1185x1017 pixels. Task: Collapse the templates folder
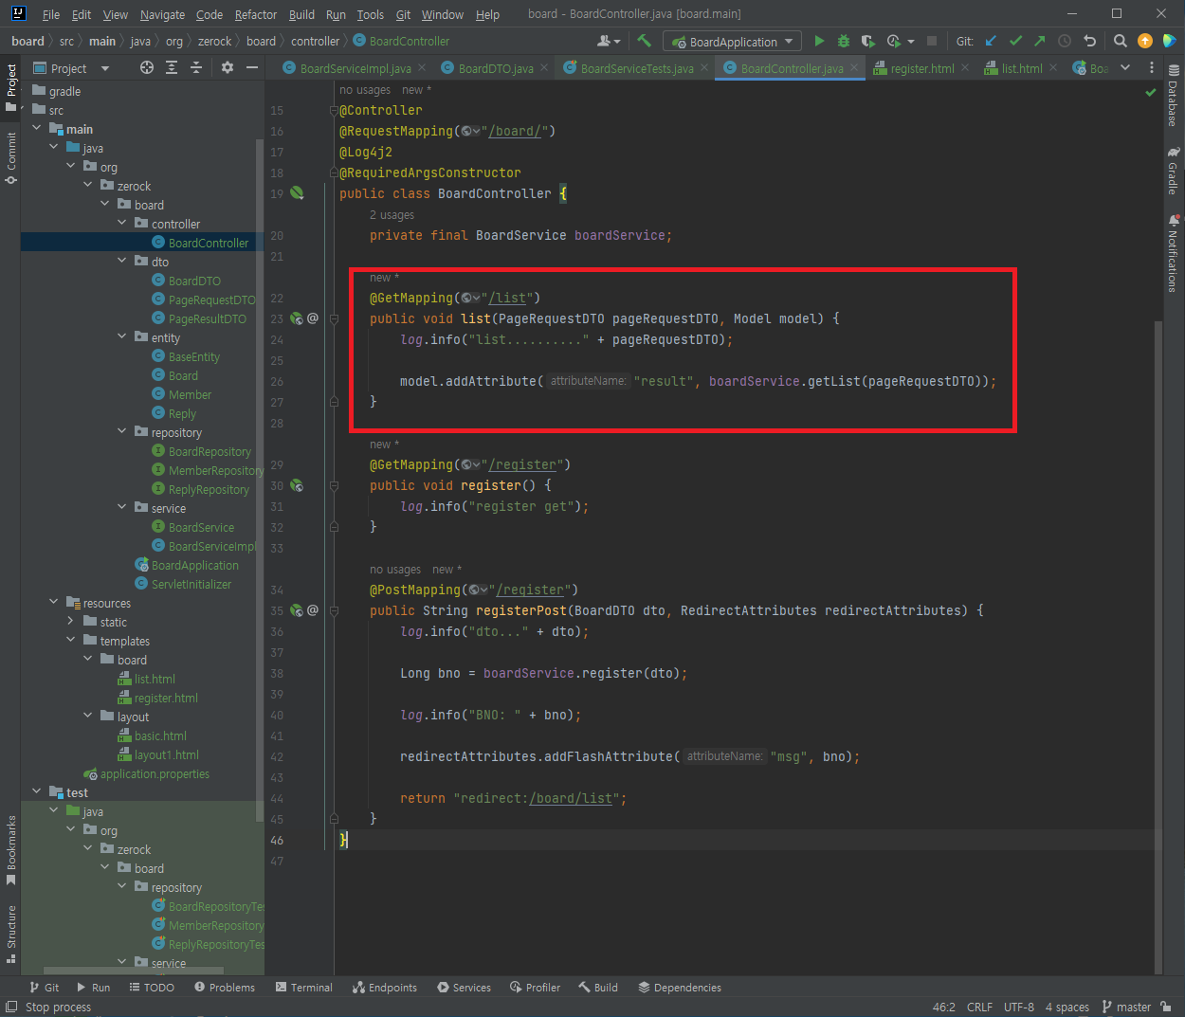pos(71,641)
